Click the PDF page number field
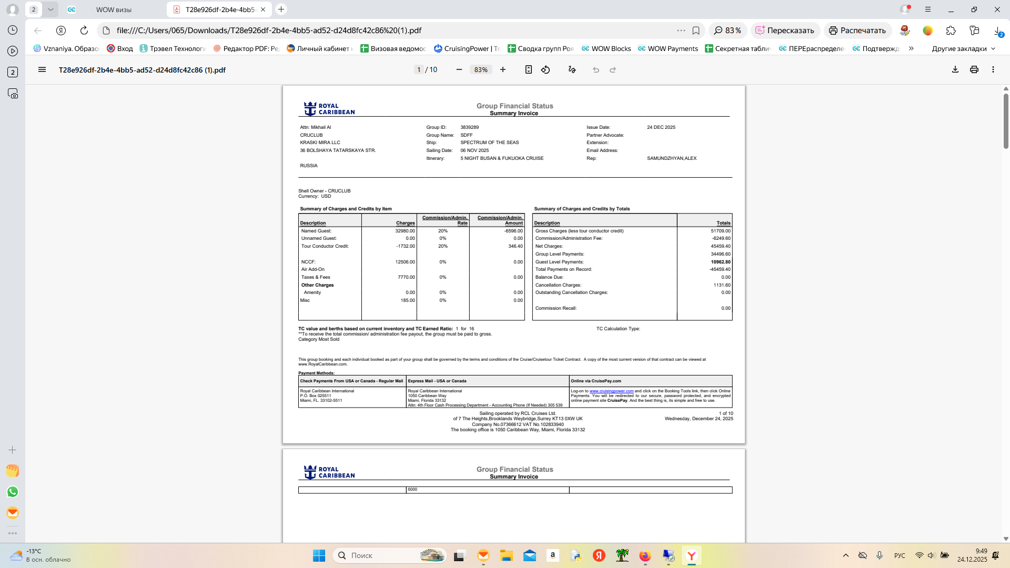 (419, 69)
